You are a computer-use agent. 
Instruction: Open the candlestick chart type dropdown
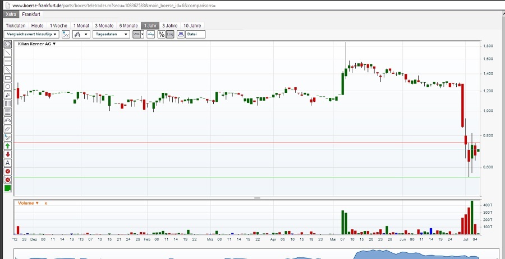[x=81, y=34]
